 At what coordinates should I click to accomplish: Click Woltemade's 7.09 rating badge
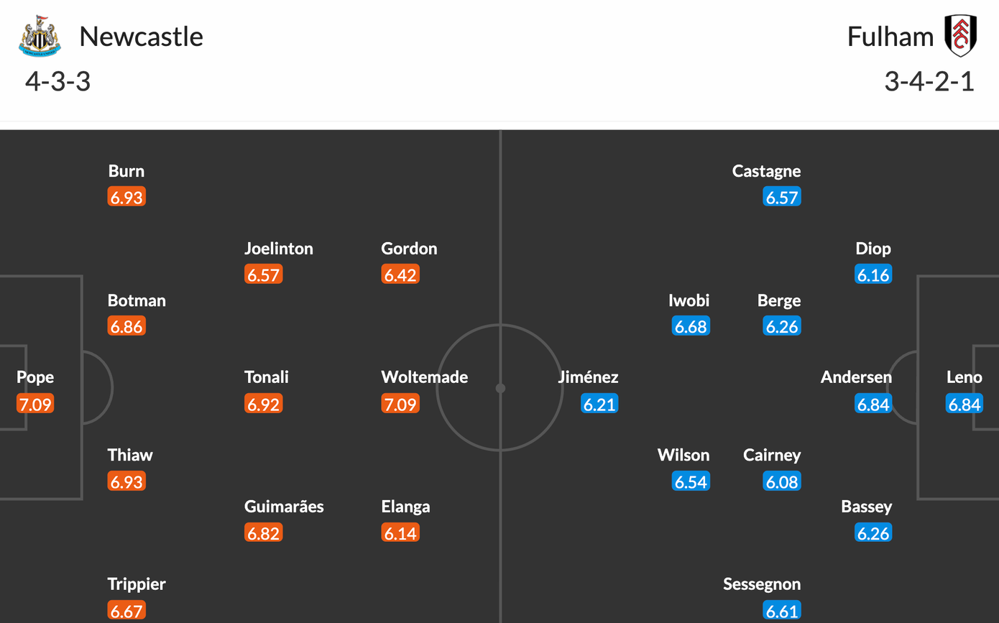point(400,404)
